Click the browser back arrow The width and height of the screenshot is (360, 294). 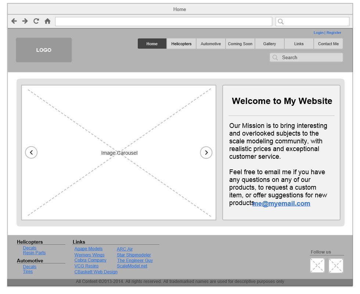pos(14,21)
